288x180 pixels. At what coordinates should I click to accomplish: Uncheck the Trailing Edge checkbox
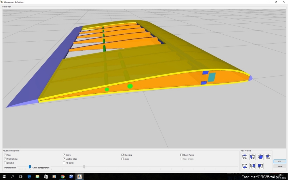tap(5, 159)
